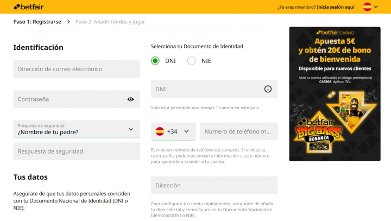Click the Identificación heading
The image size is (391, 221).
point(38,47)
